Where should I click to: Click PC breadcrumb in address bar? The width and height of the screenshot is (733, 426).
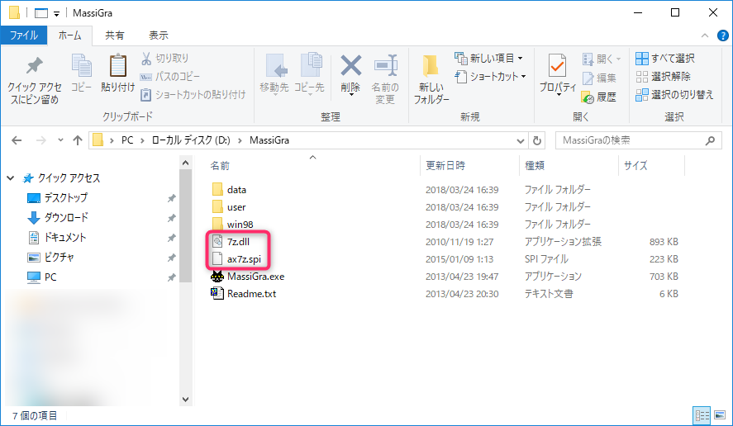point(127,140)
